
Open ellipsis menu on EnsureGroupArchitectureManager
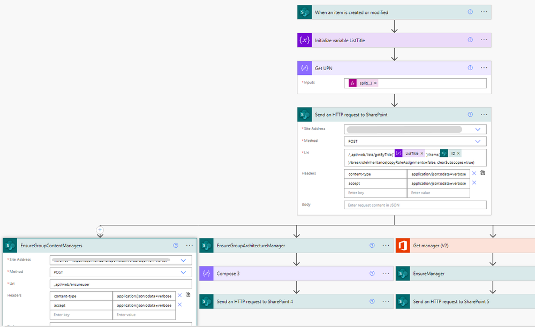[x=386, y=245]
